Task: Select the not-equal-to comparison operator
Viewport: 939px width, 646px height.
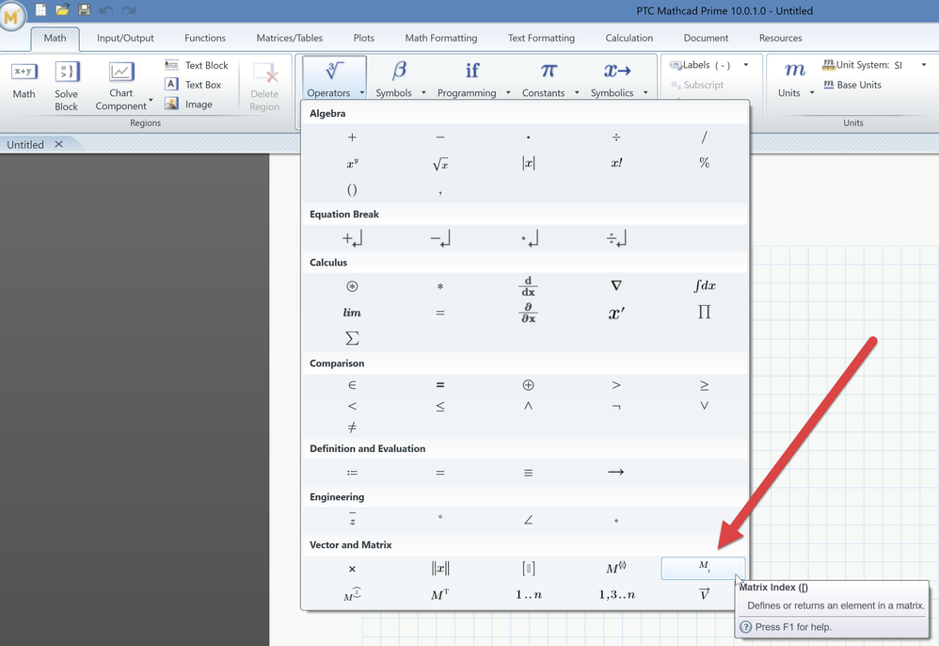Action: pyautogui.click(x=352, y=428)
